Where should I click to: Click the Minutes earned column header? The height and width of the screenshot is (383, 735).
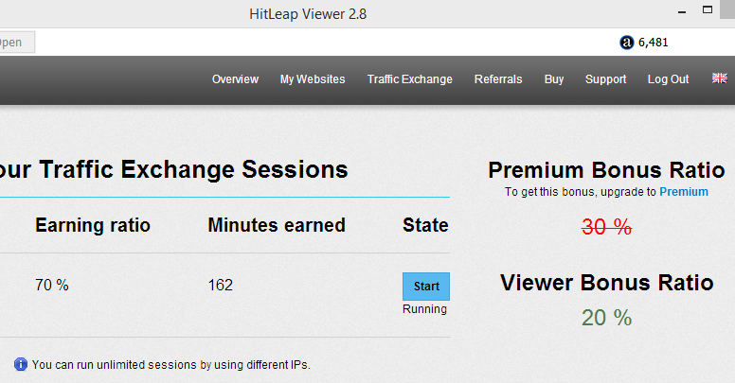277,225
